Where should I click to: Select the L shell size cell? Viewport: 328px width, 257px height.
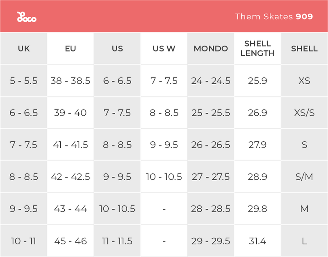(x=304, y=241)
